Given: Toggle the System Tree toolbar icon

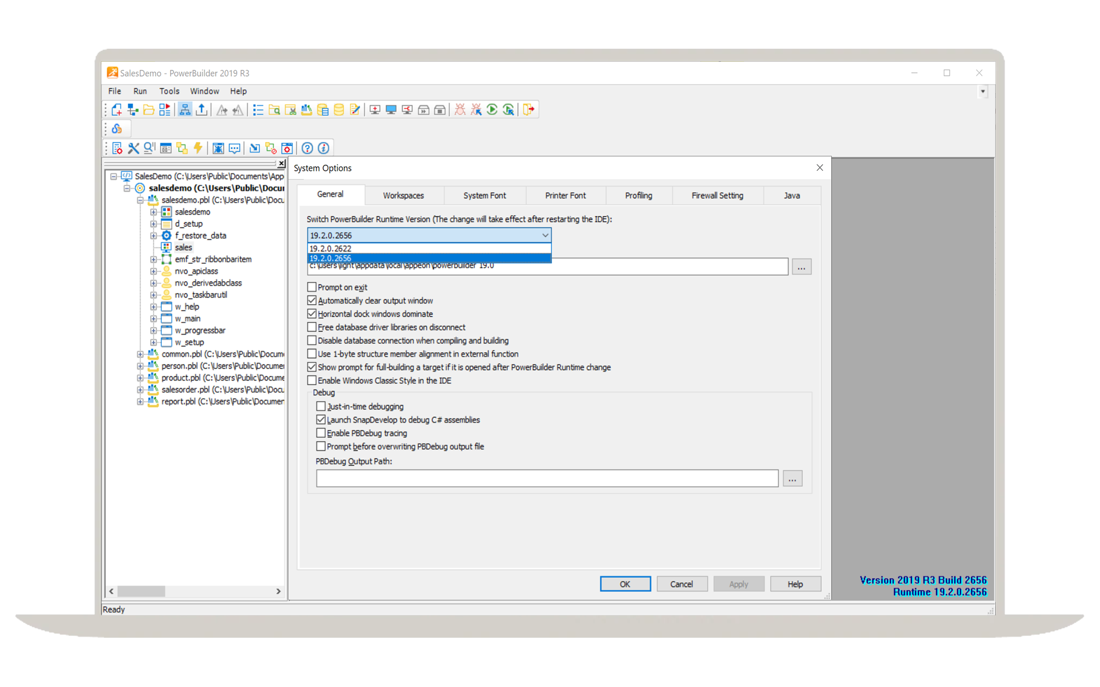Looking at the screenshot, I should (x=185, y=110).
